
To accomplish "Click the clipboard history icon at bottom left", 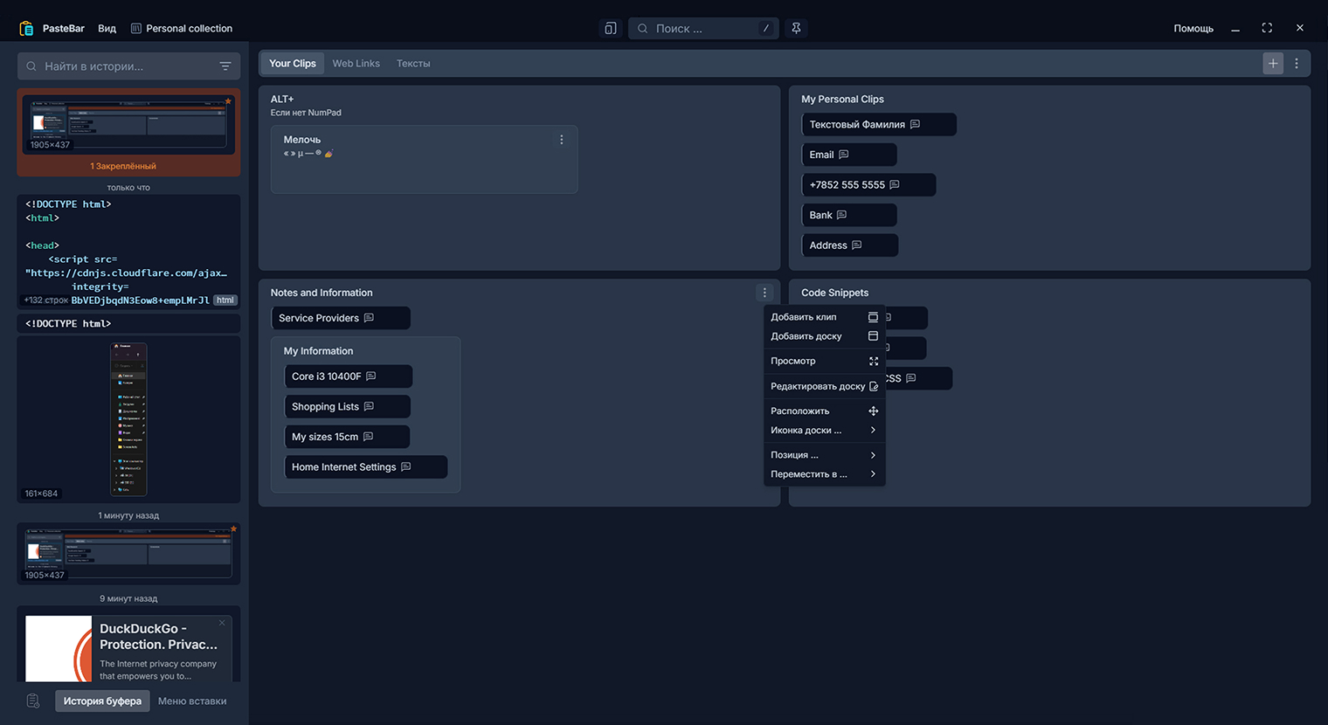I will 33,701.
